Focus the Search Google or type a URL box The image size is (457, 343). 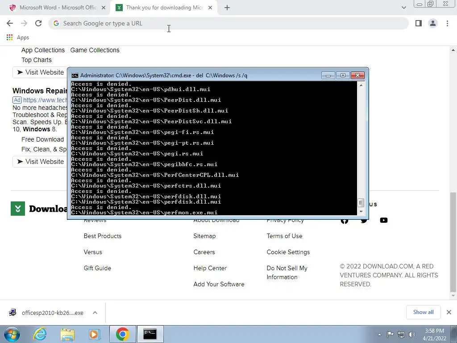(x=228, y=23)
